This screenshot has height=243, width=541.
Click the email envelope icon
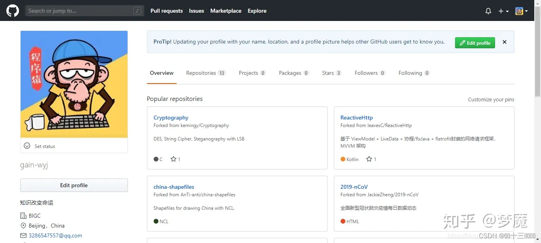tap(23, 235)
